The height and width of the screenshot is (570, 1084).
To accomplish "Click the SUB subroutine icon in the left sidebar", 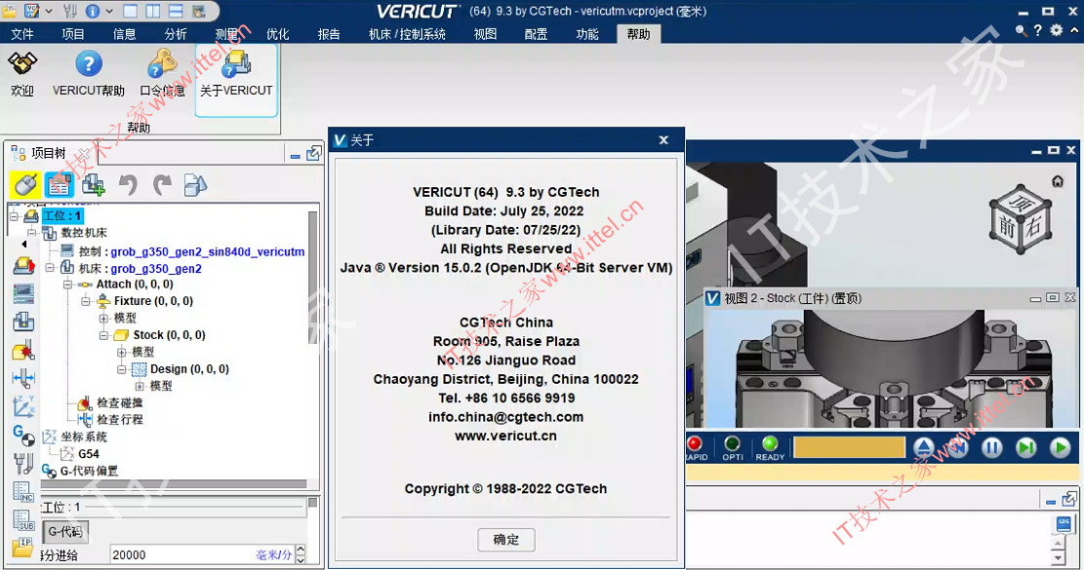I will click(x=23, y=520).
